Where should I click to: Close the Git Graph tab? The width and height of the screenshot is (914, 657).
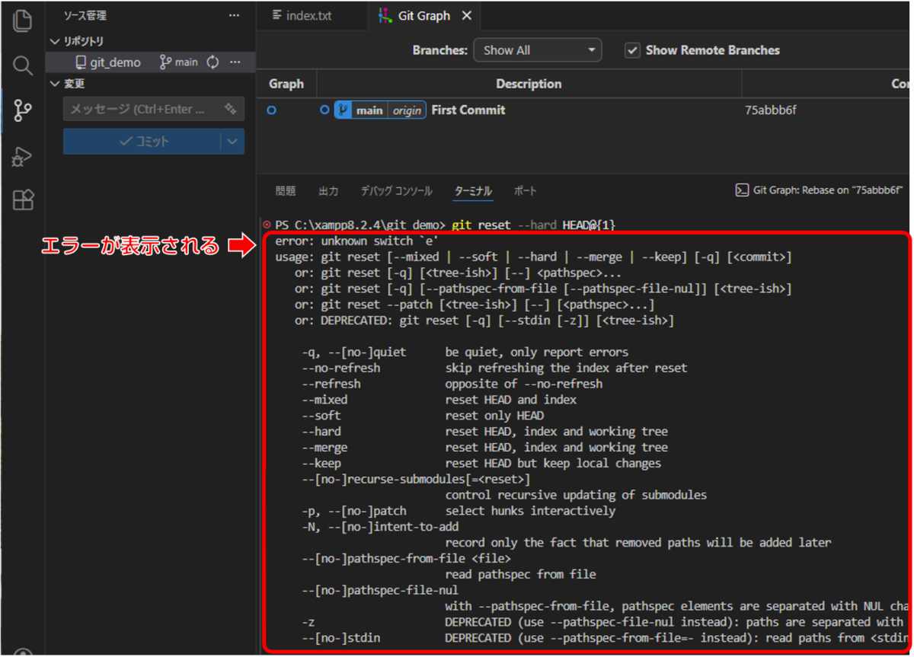pos(467,16)
